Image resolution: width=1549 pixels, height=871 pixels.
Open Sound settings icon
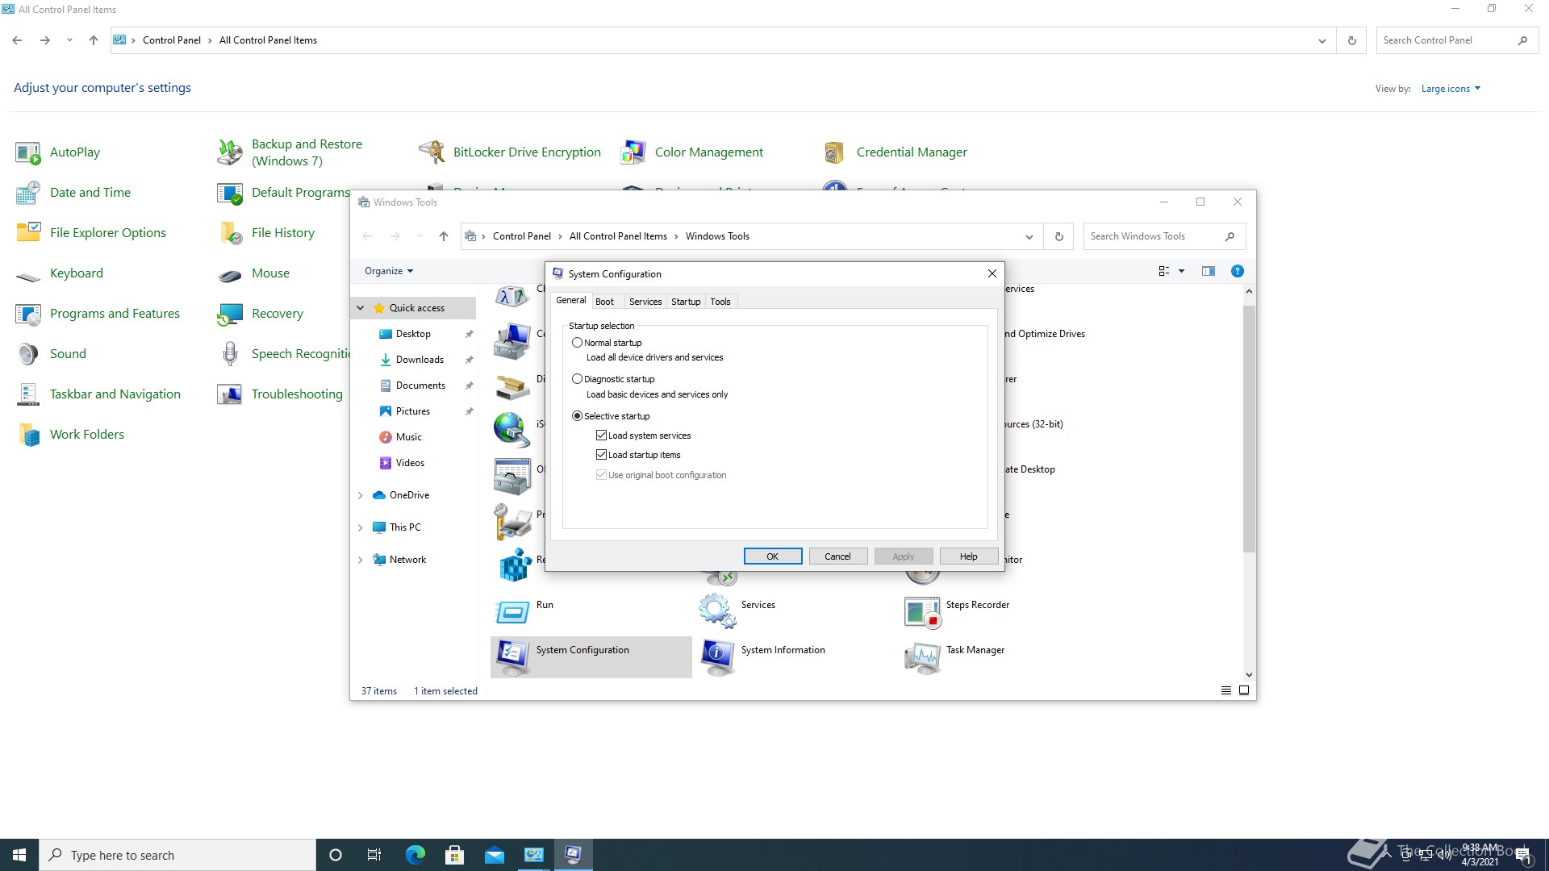[x=28, y=354]
